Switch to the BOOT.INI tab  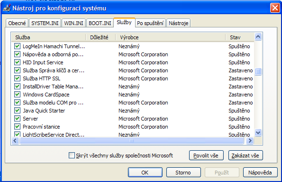point(100,23)
